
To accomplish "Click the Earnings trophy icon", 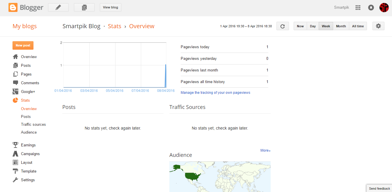I will pyautogui.click(x=15, y=145).
